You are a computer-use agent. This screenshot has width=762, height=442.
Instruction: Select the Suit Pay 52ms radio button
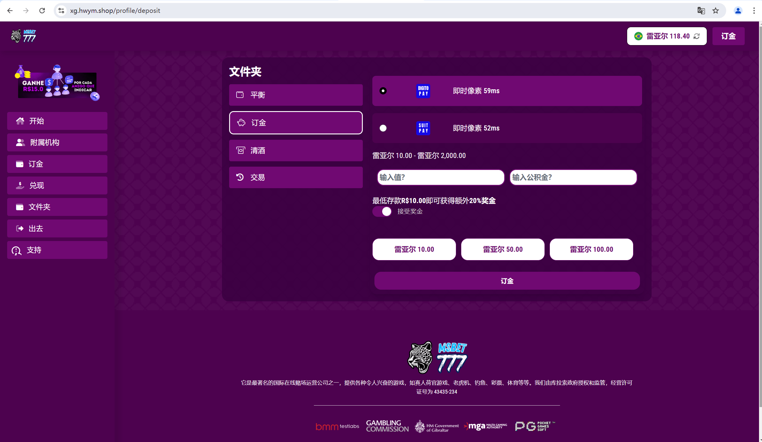point(383,128)
